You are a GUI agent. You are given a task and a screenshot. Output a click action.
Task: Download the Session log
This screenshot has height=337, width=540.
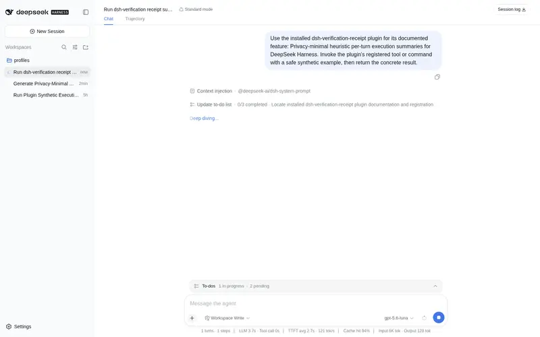512,9
